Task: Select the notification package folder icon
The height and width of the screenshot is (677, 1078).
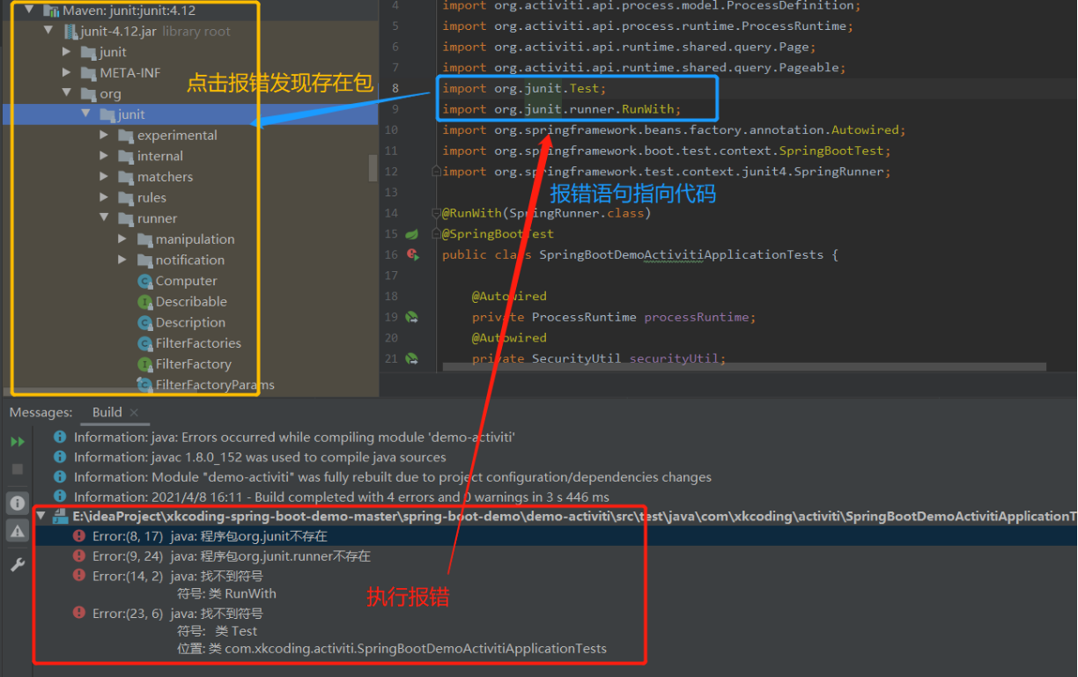Action: (145, 261)
